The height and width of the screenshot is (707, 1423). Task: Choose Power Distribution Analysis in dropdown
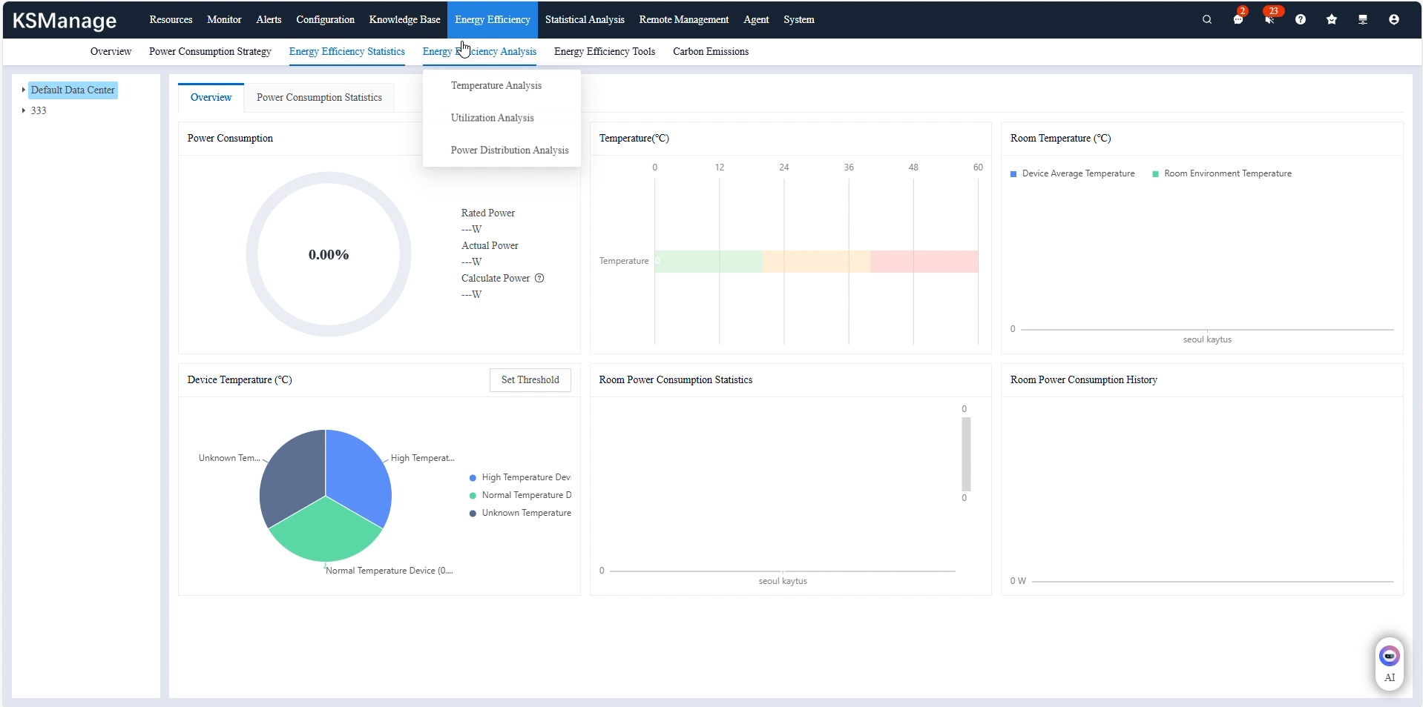coord(509,150)
